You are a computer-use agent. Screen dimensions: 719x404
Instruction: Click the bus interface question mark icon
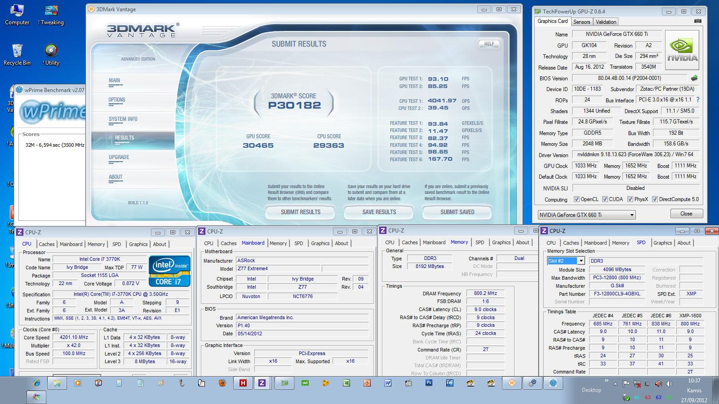click(x=698, y=100)
